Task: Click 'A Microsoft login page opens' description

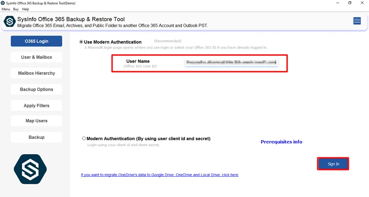Action: coord(176,47)
